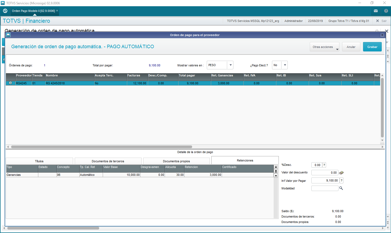The image size is (391, 233).
Task: Click the supplier grid's scroll-right arrow
Action: [383, 147]
